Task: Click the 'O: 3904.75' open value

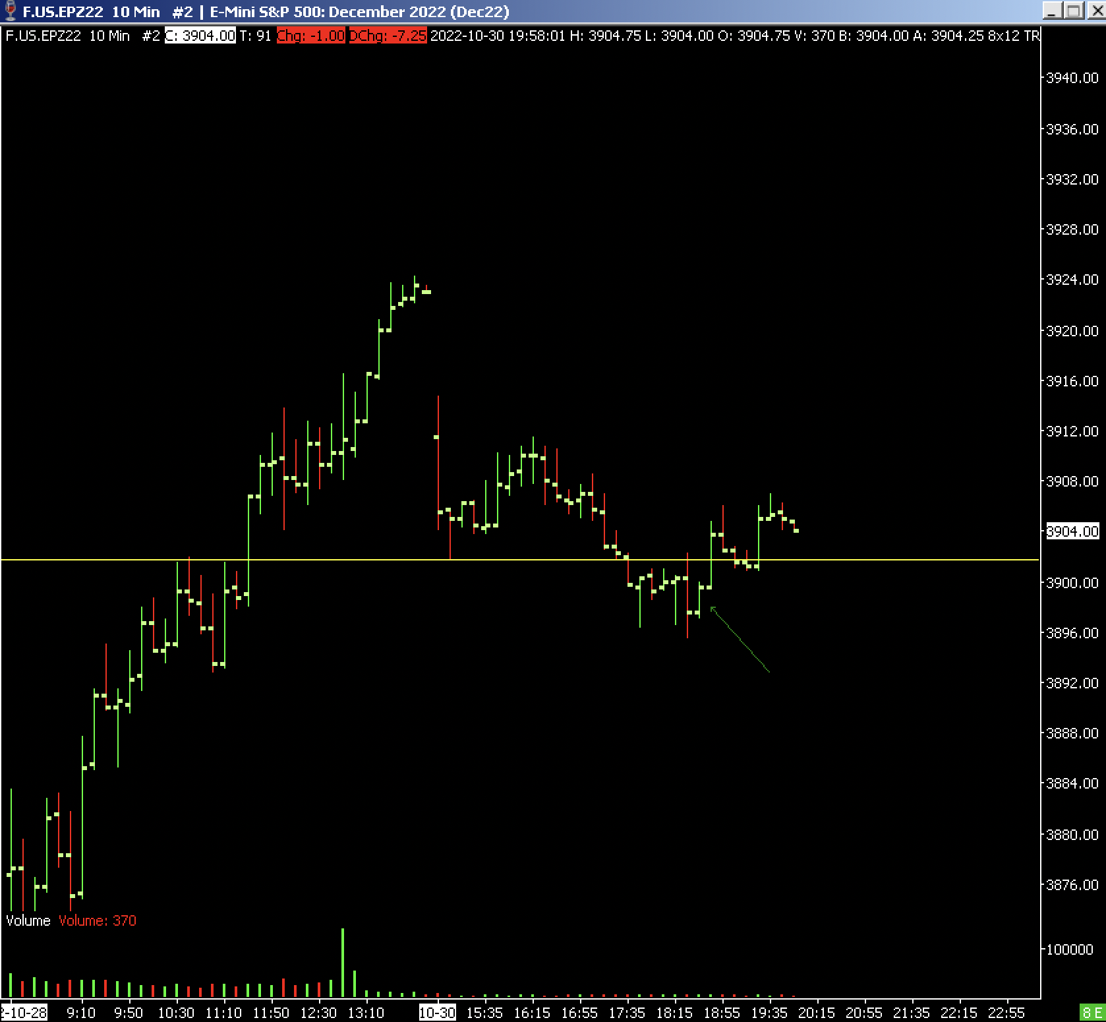Action: tap(753, 36)
